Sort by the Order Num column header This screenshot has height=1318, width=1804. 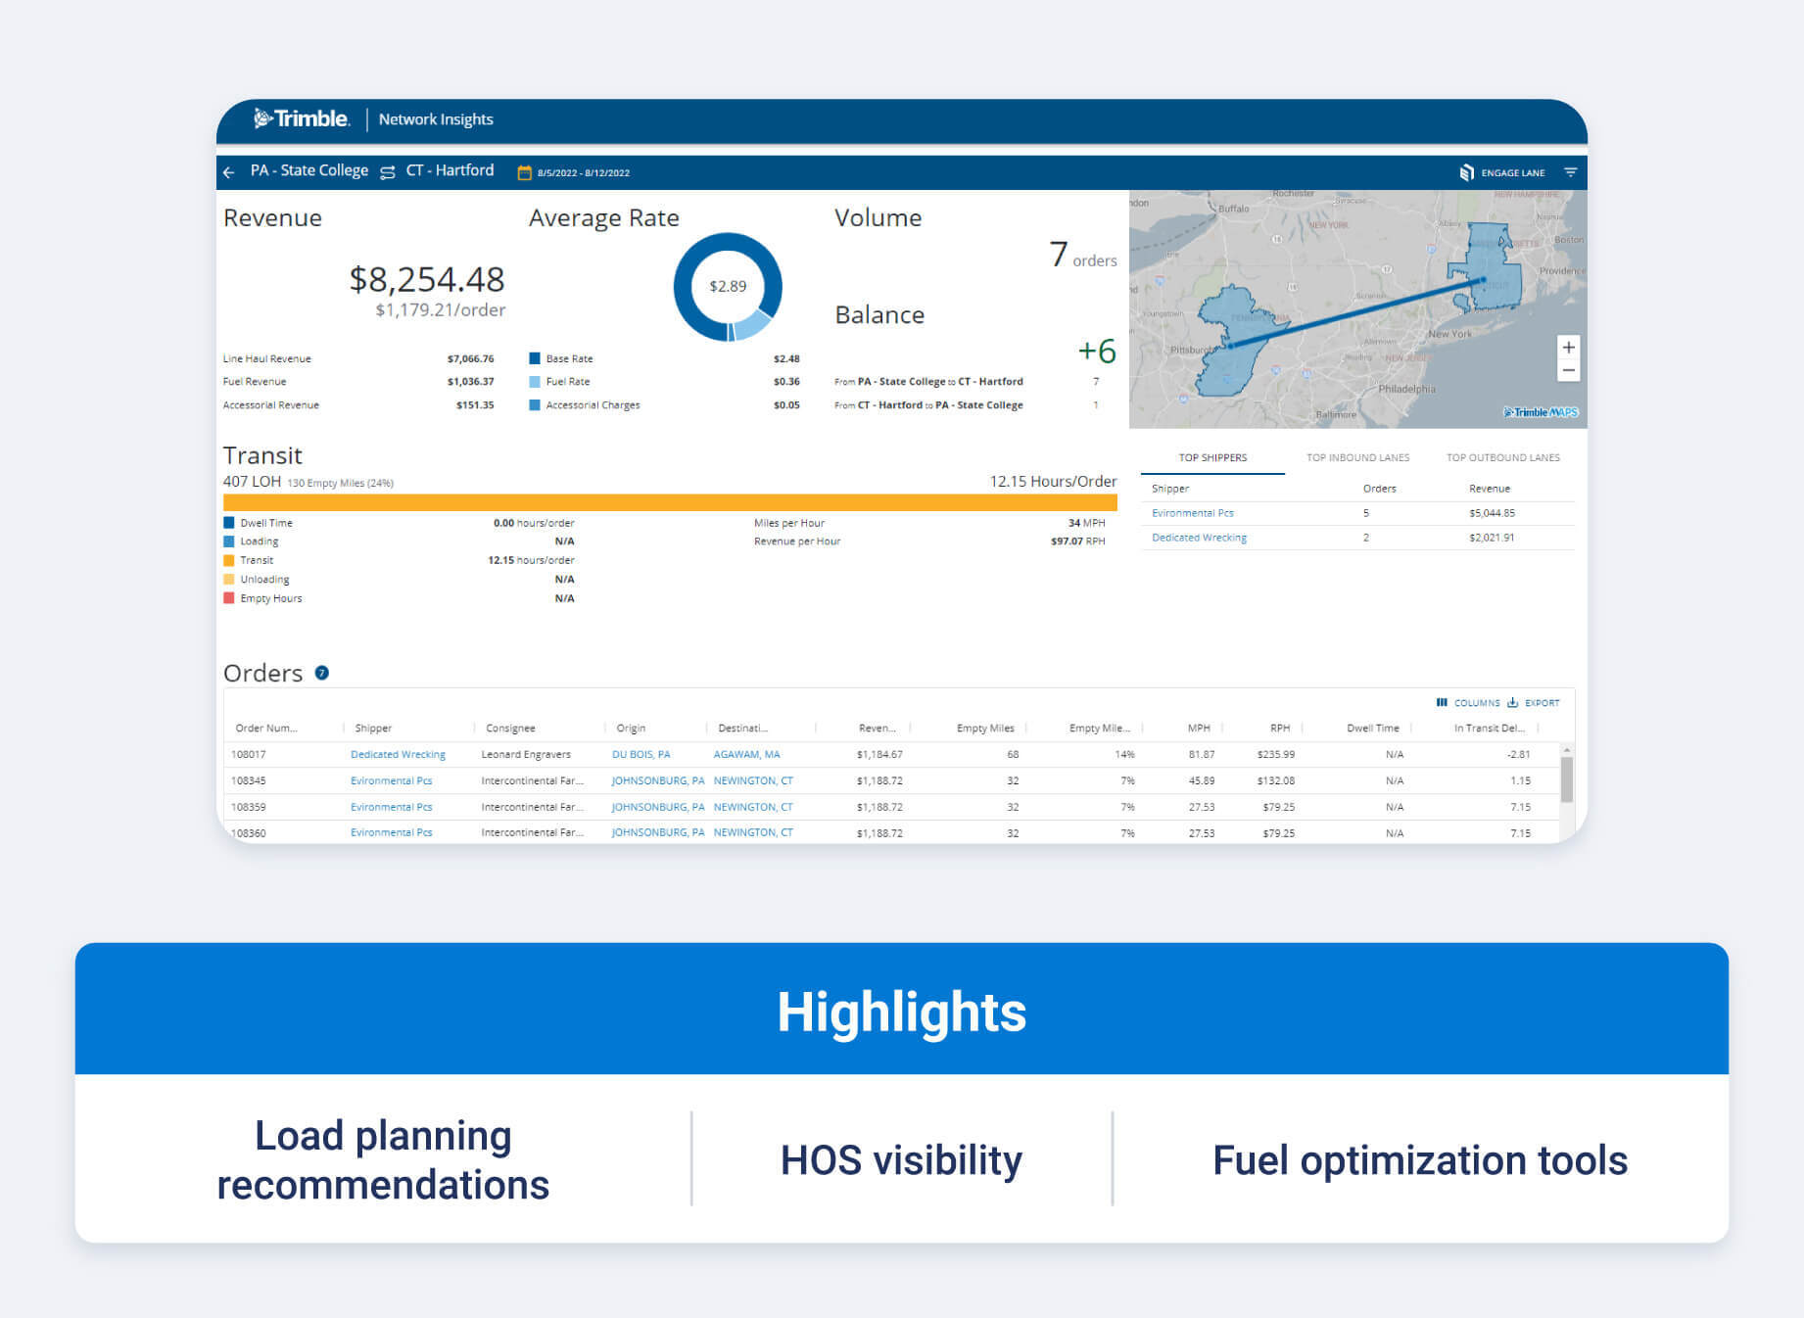point(265,729)
